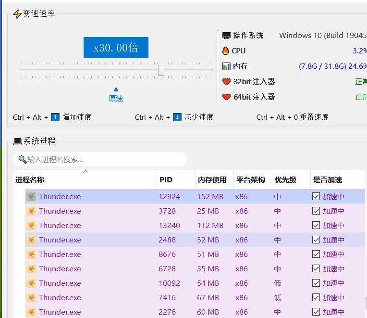The height and width of the screenshot is (318, 367).
Task: Click inside the process name search box
Action: point(100,159)
